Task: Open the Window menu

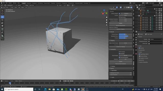Action: click(x=15, y=3)
